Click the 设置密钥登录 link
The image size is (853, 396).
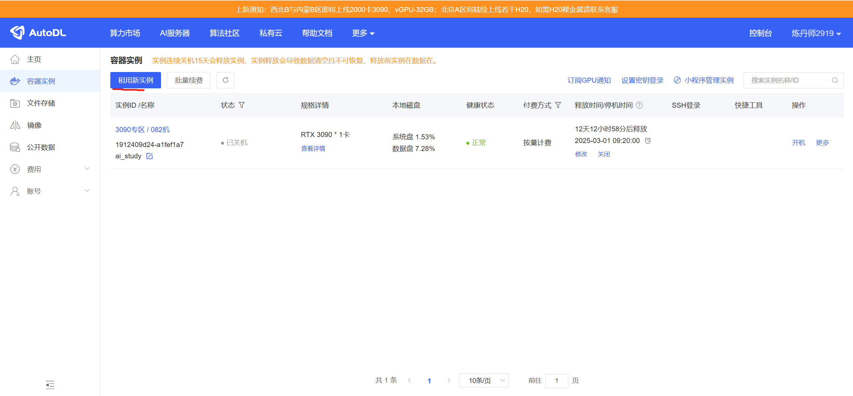pos(642,80)
